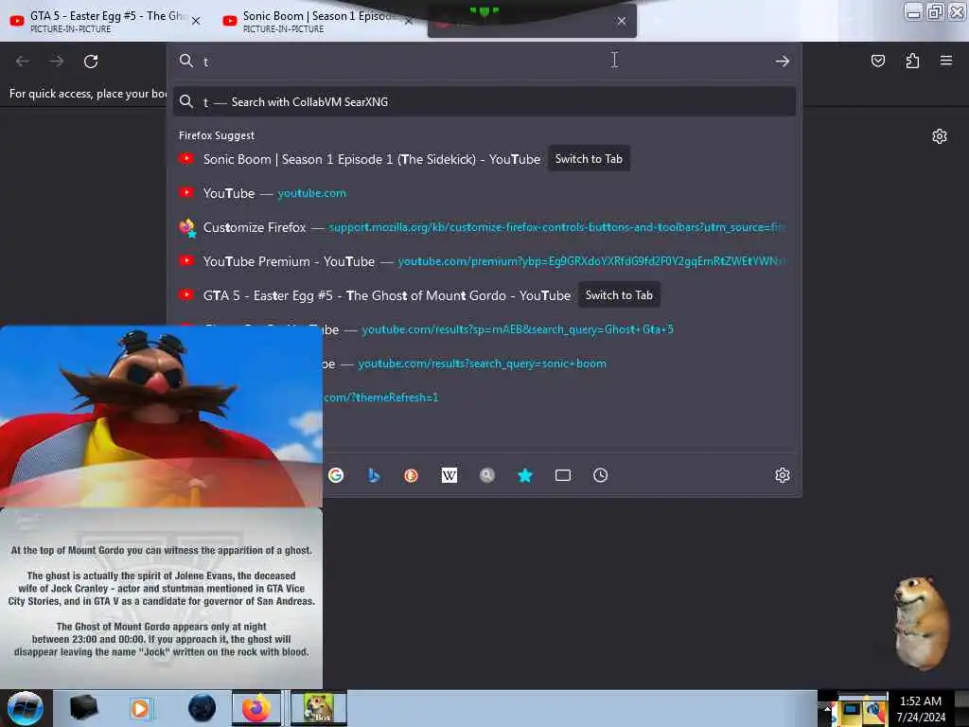Search with DuckDuckGo one-off icon

[411, 475]
